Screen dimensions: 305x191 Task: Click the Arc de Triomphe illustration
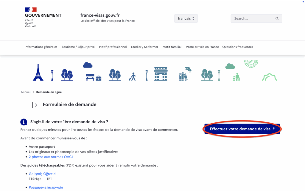click(x=161, y=74)
